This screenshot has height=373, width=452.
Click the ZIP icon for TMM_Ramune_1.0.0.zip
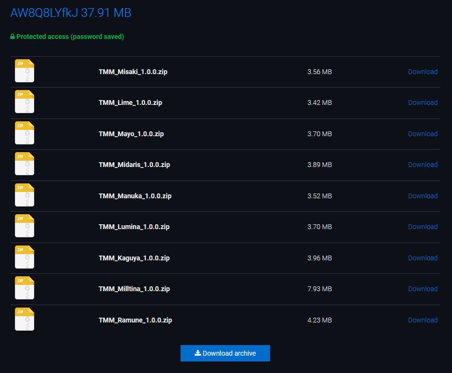[x=25, y=319]
